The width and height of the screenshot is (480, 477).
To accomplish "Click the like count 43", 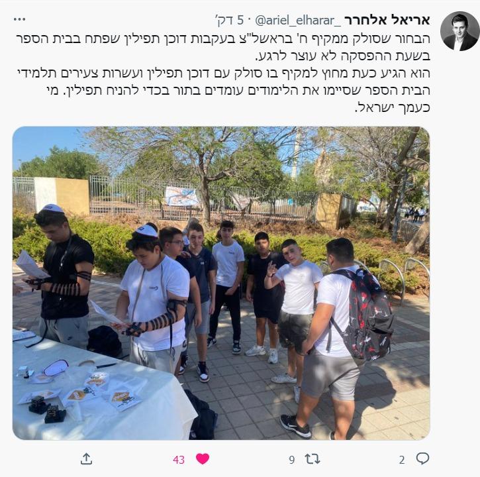I will (179, 460).
